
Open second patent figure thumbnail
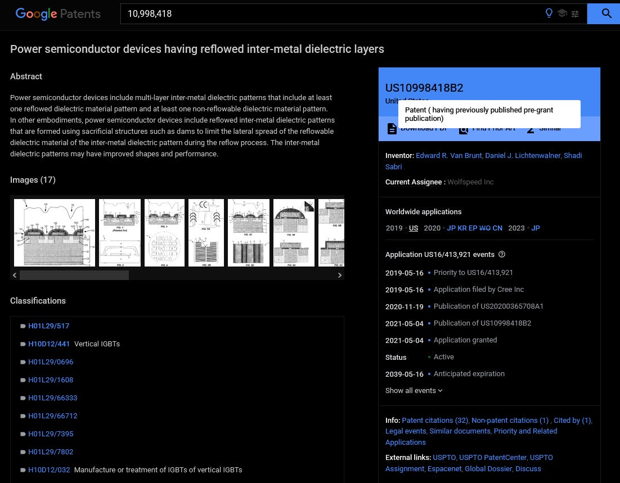[120, 232]
